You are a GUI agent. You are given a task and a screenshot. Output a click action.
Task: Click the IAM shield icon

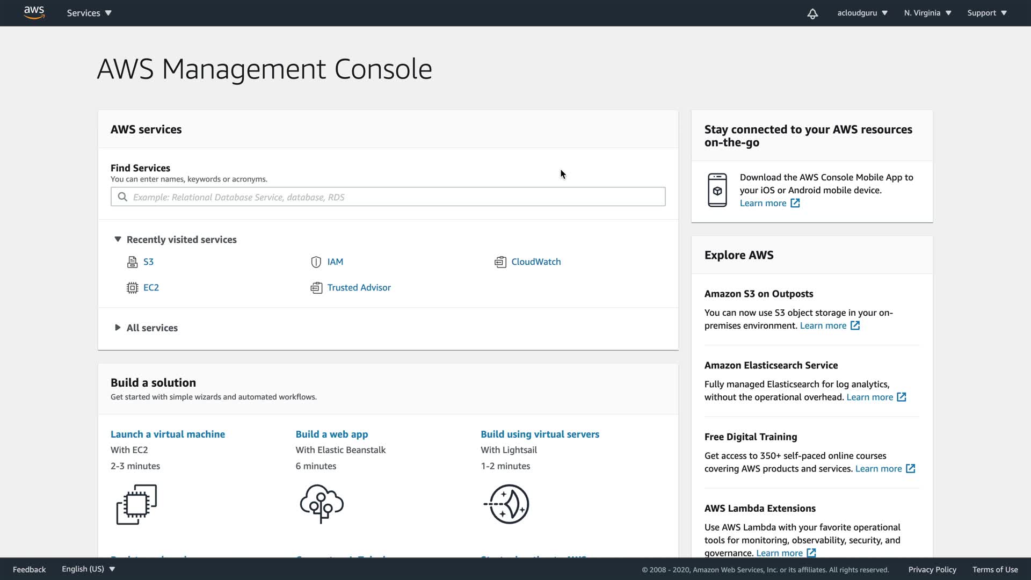tap(316, 262)
